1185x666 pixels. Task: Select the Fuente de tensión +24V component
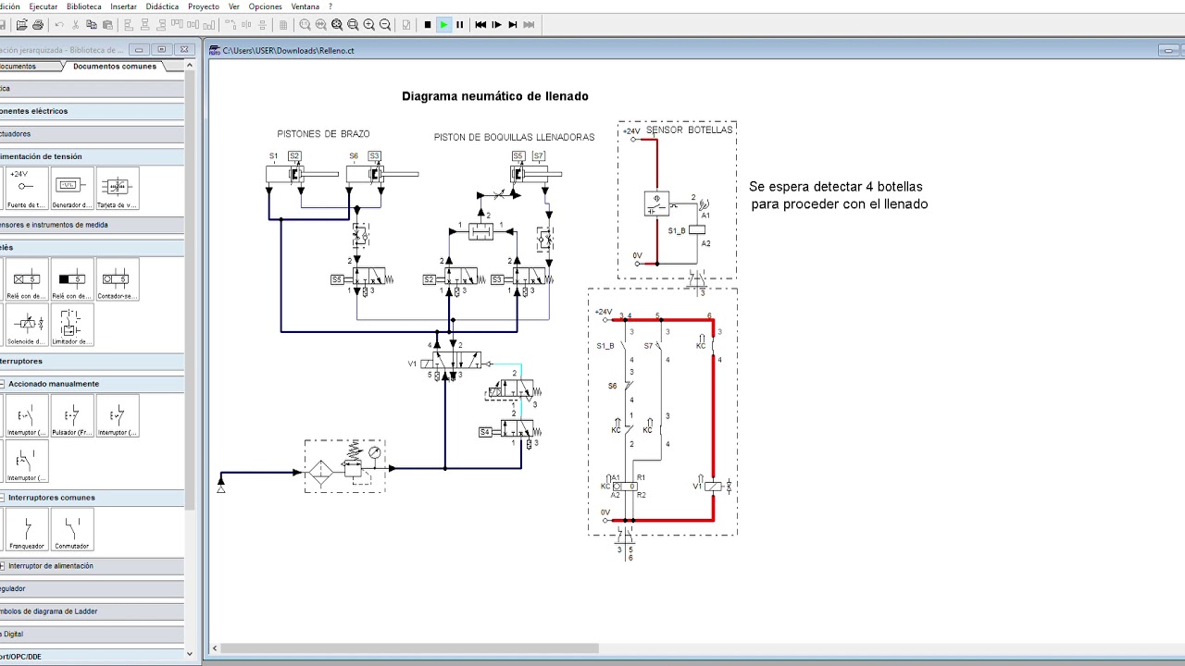(26, 189)
